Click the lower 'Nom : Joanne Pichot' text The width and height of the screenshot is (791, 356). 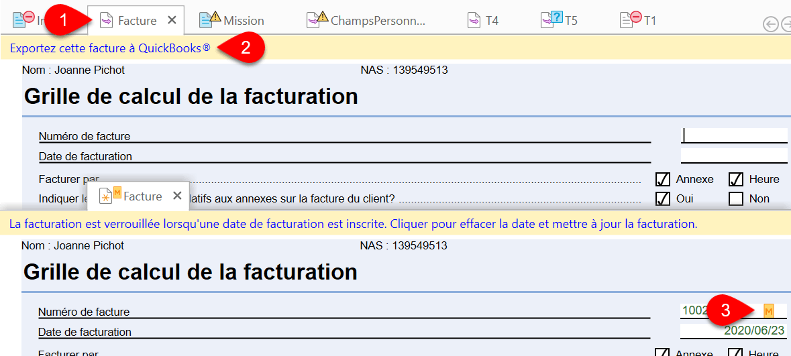73,245
